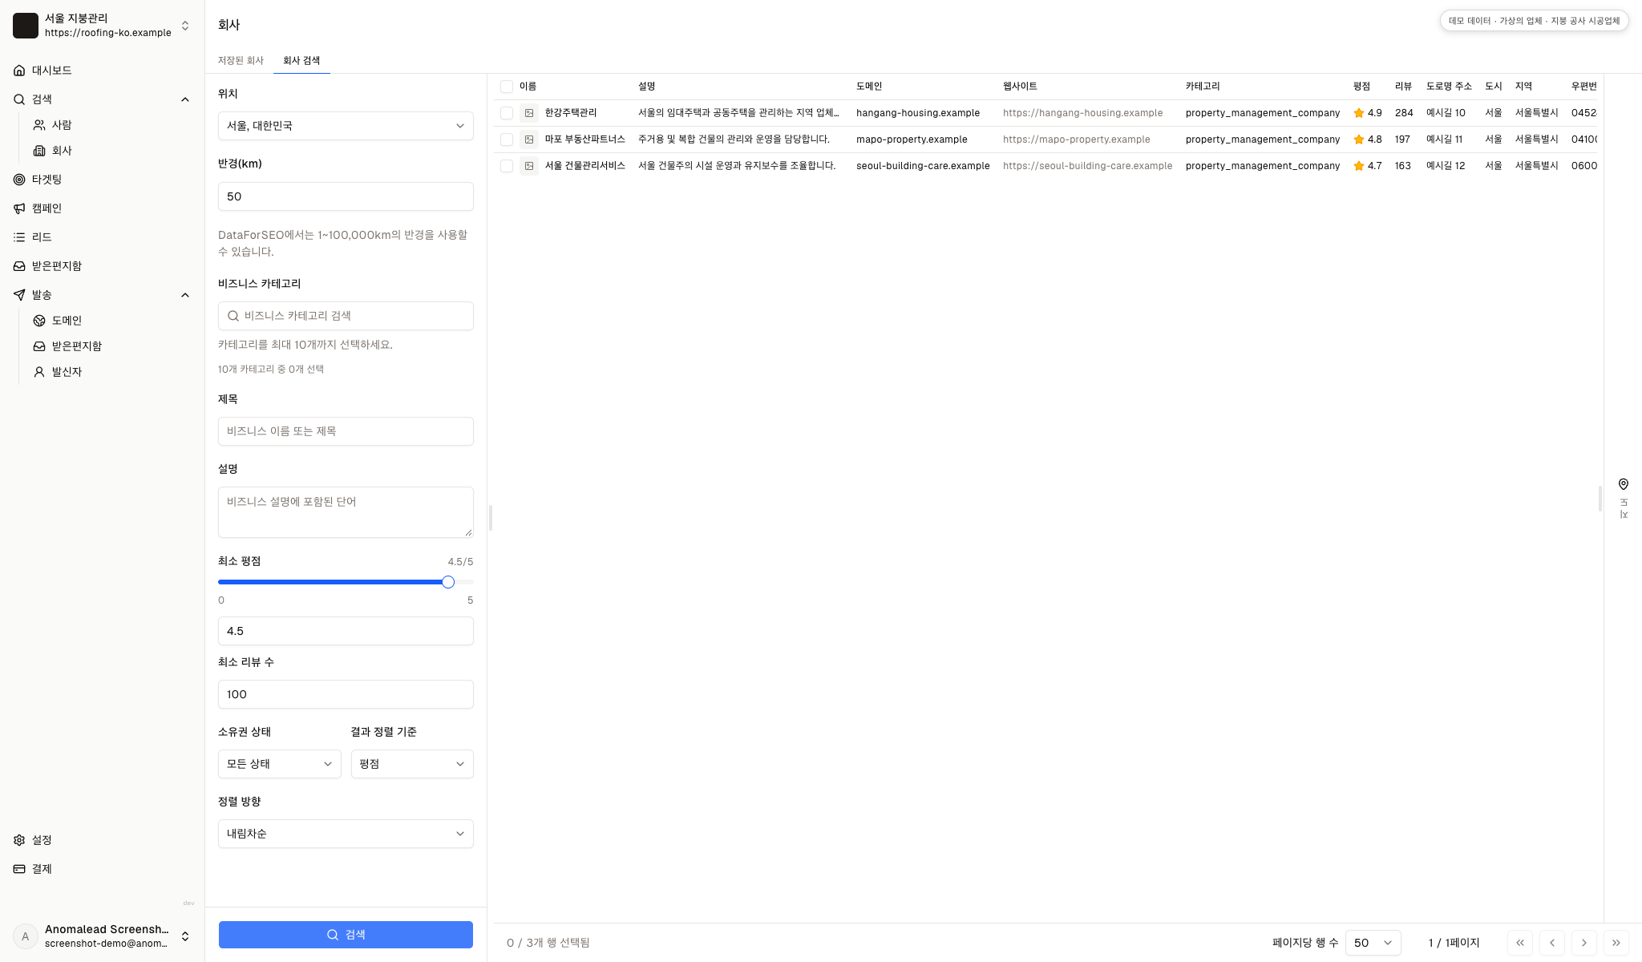
Task: Switch to the 저장된 회사 tab
Action: click(241, 61)
